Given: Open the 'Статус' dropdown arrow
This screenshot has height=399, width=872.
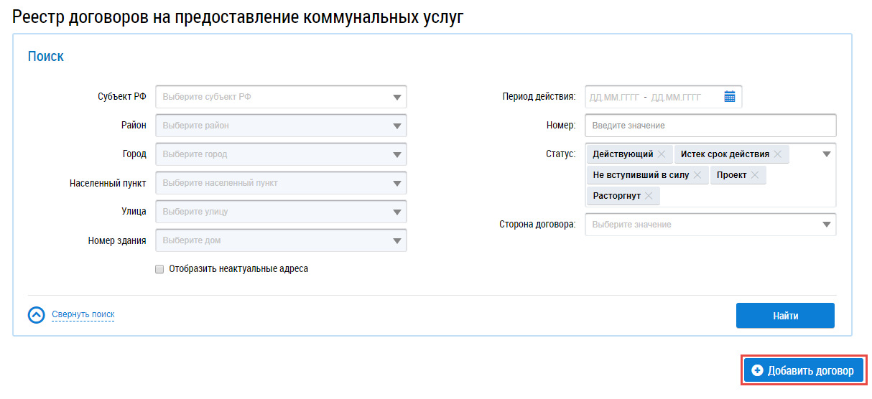Looking at the screenshot, I should coord(826,154).
